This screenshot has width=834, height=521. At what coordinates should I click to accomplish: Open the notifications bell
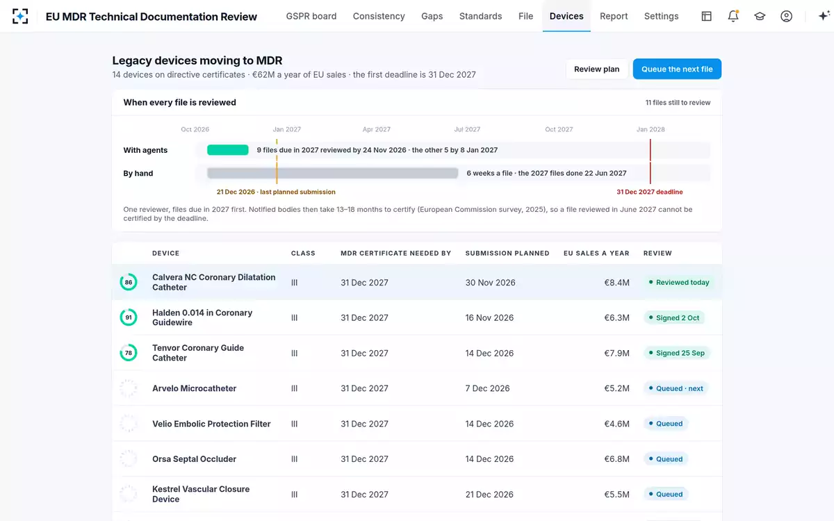[733, 16]
